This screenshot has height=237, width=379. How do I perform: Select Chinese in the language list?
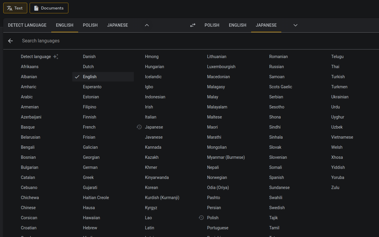[x=28, y=208]
